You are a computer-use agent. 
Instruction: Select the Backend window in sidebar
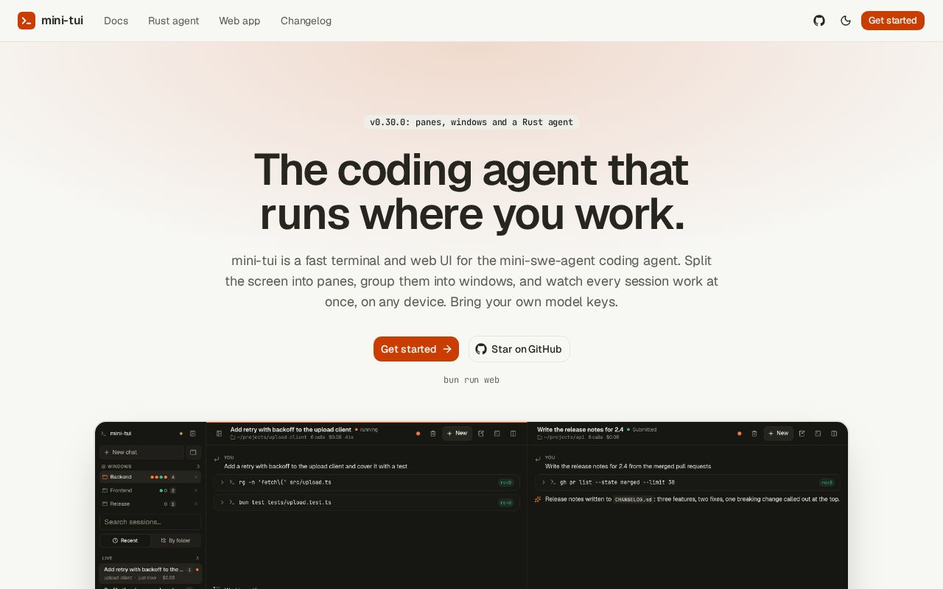tap(150, 477)
